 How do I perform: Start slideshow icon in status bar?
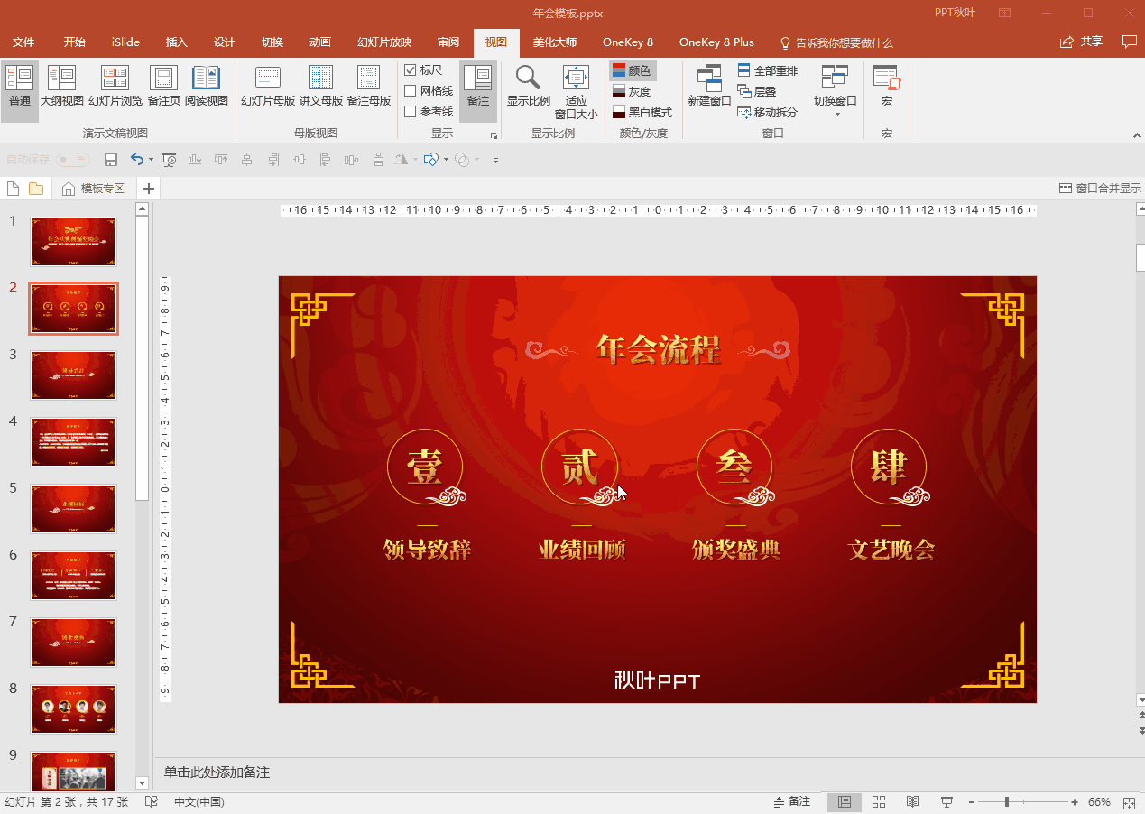(x=946, y=801)
